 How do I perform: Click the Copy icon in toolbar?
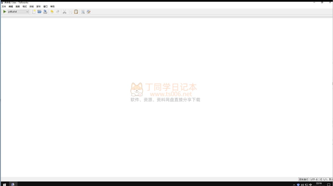coord(70,12)
